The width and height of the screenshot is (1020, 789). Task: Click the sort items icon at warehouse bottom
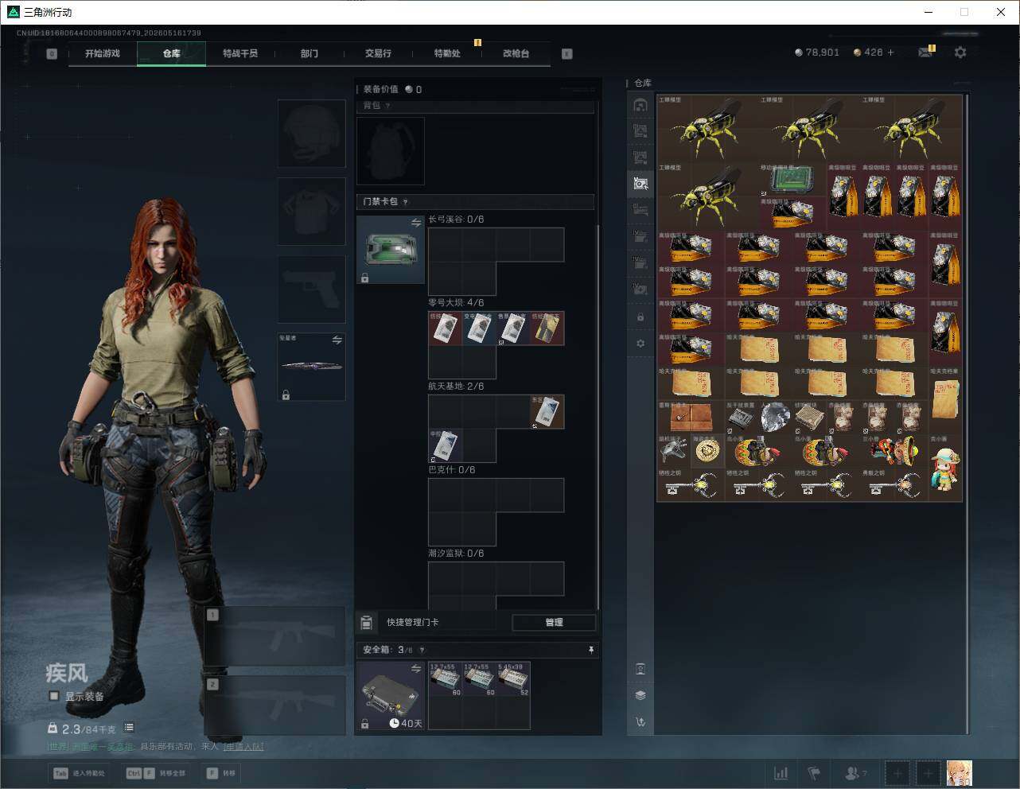tap(640, 722)
